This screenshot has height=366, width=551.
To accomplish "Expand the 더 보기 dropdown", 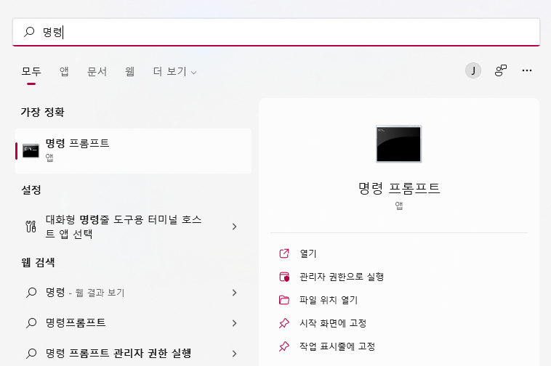I will (174, 72).
